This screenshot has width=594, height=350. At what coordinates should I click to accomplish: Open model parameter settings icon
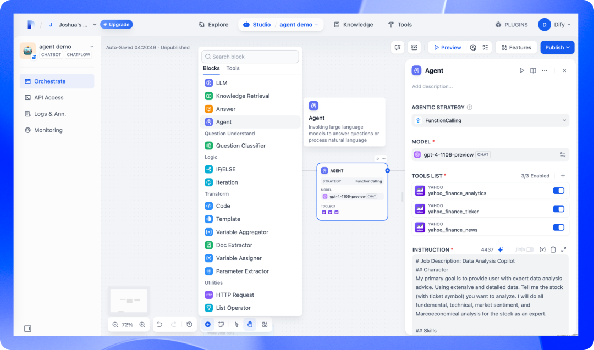click(x=563, y=154)
